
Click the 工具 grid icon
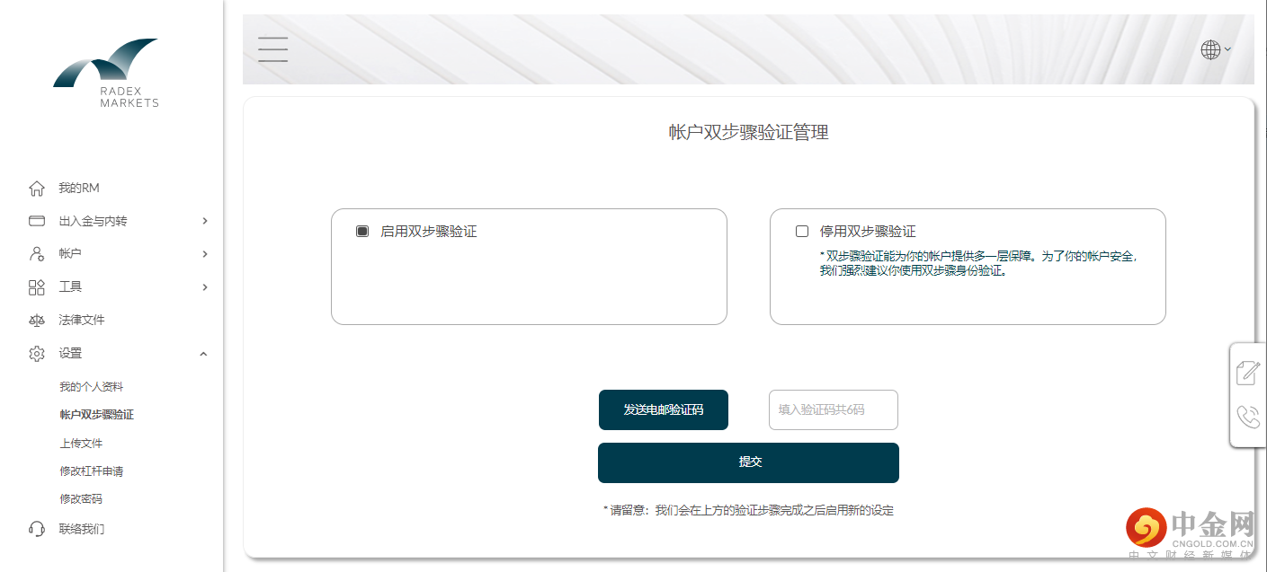[36, 286]
